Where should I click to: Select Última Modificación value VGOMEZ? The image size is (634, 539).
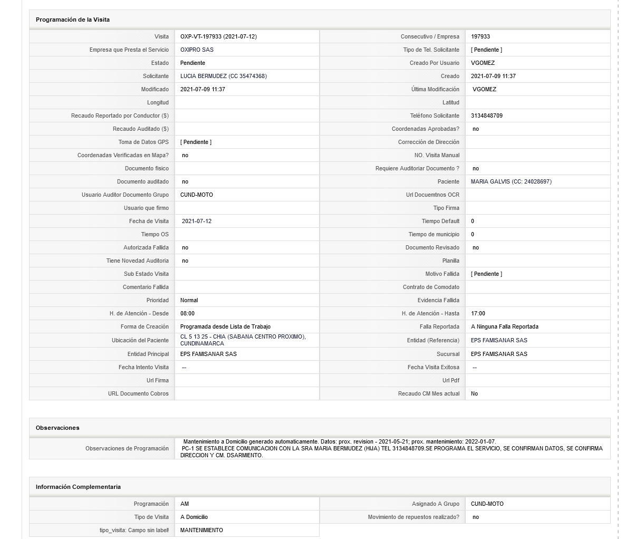tap(484, 89)
